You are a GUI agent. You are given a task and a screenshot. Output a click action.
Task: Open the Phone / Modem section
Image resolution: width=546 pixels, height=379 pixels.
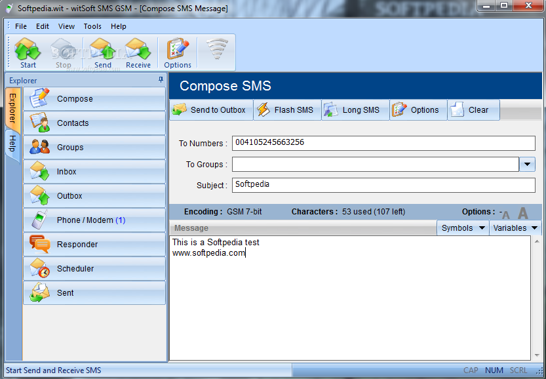[94, 220]
